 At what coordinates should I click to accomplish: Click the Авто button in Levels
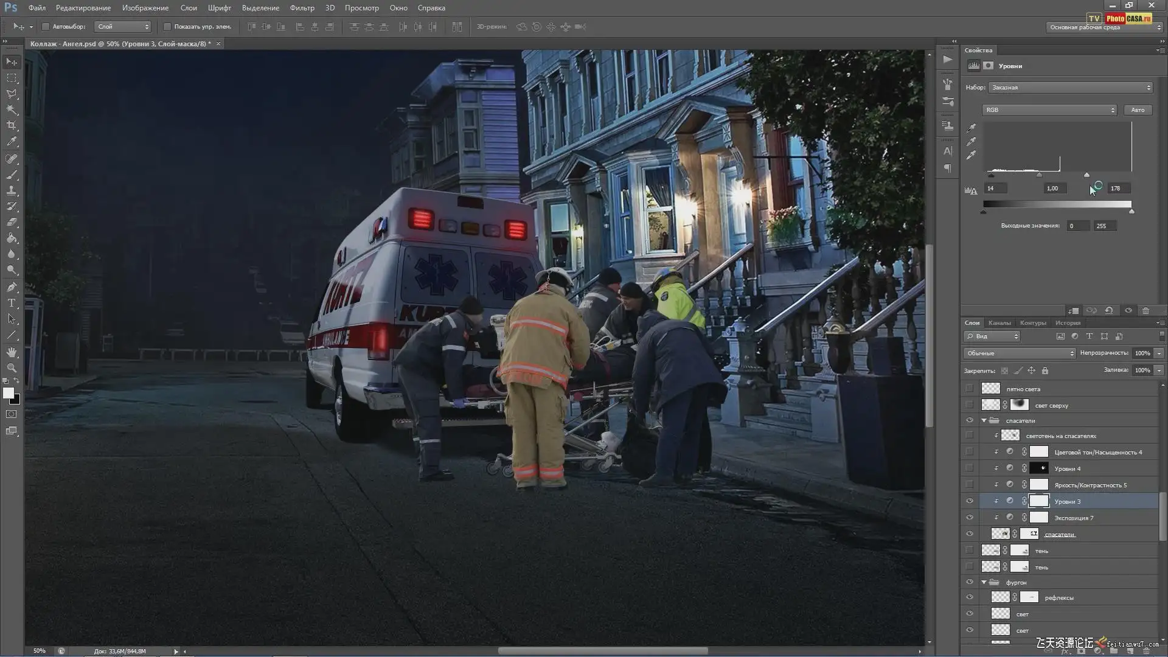point(1138,110)
